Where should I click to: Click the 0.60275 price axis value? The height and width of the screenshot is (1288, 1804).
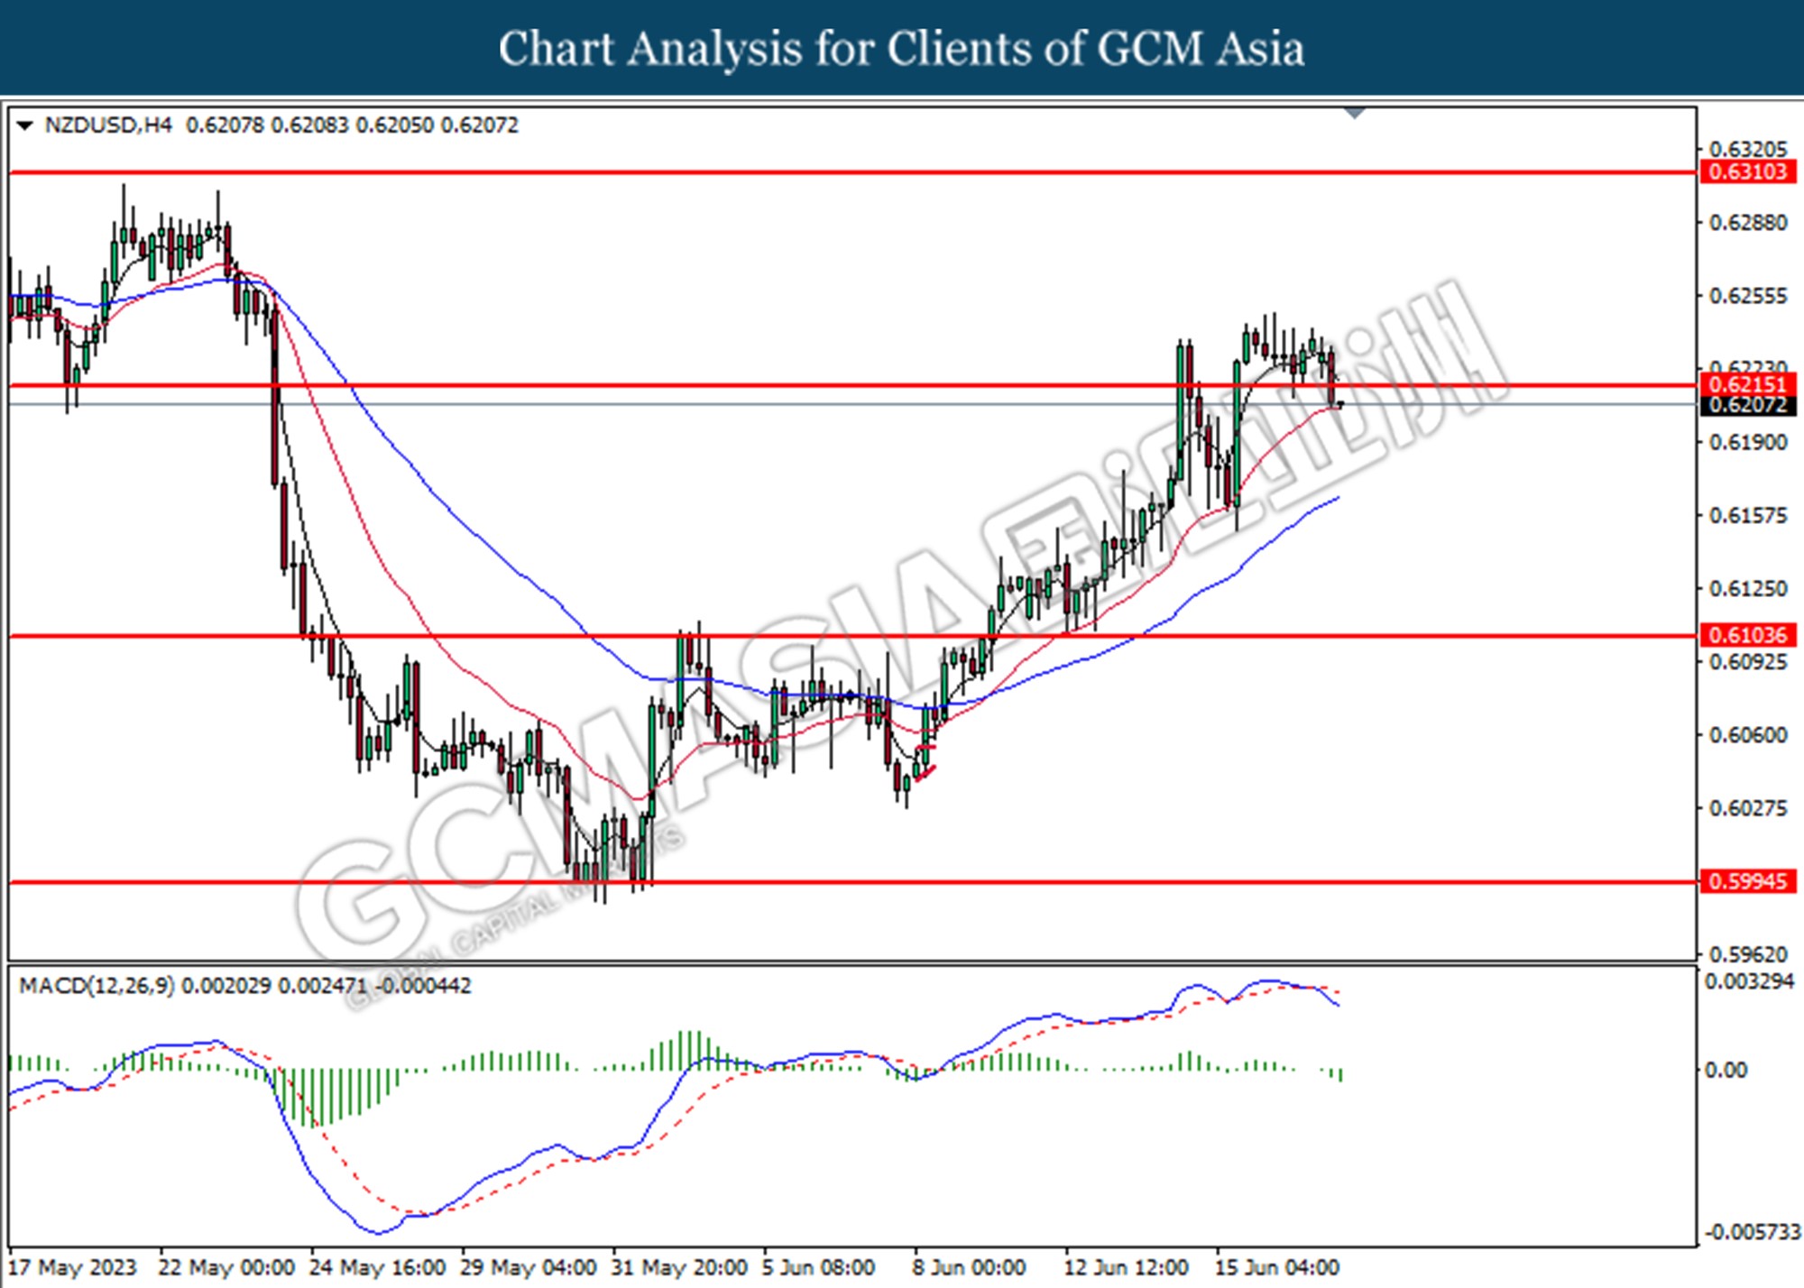tap(1748, 807)
